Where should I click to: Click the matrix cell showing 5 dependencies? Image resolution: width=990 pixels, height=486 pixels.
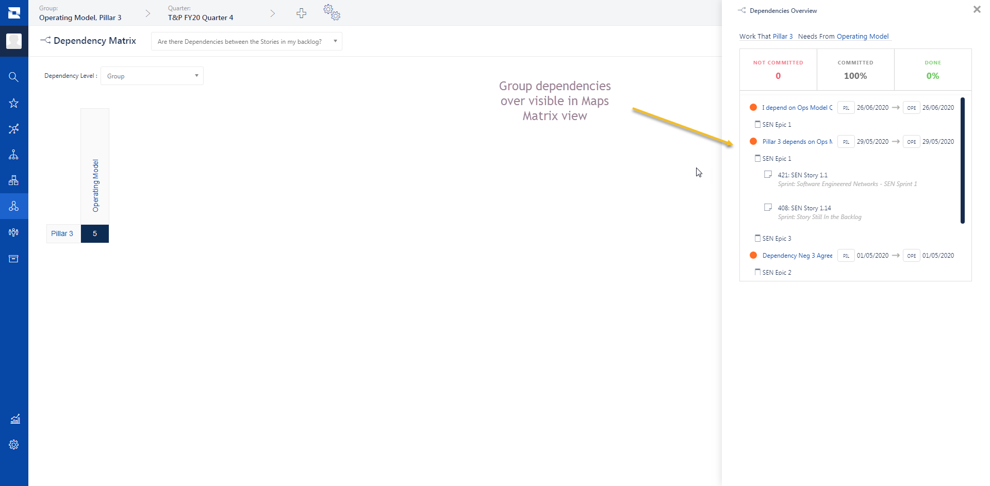[94, 233]
